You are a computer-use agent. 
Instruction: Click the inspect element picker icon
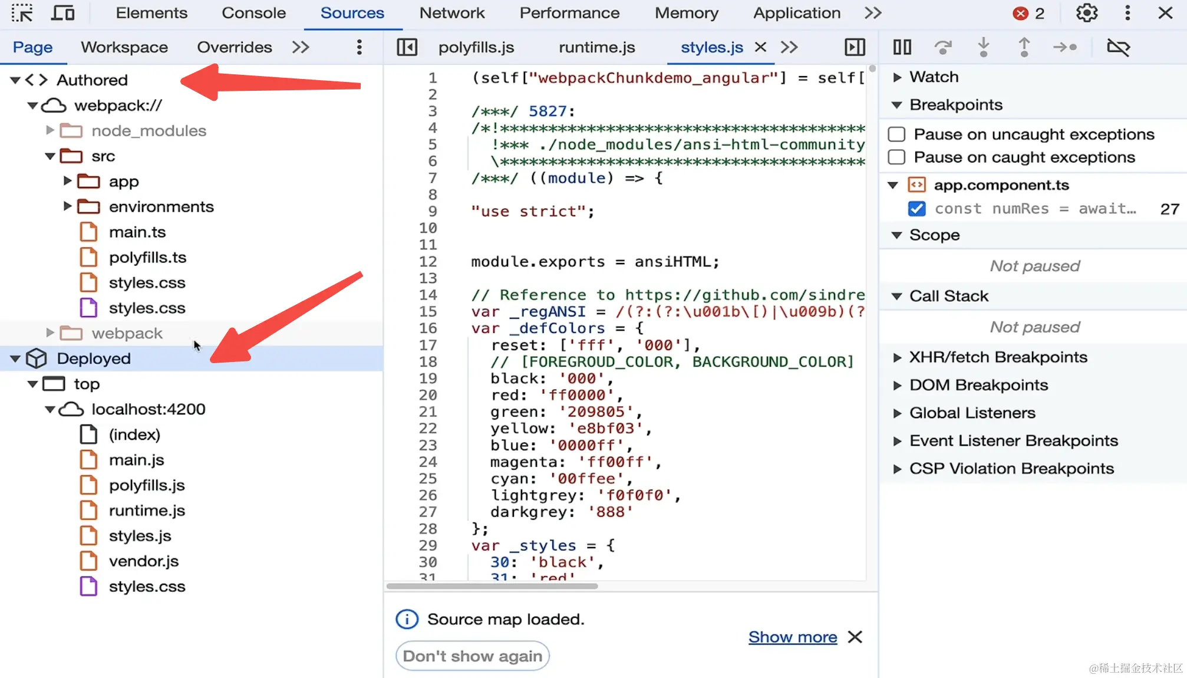pos(22,13)
